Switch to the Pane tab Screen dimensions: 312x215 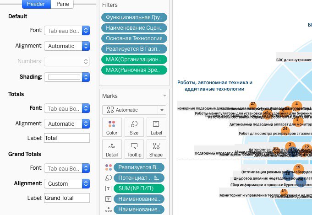(62, 4)
